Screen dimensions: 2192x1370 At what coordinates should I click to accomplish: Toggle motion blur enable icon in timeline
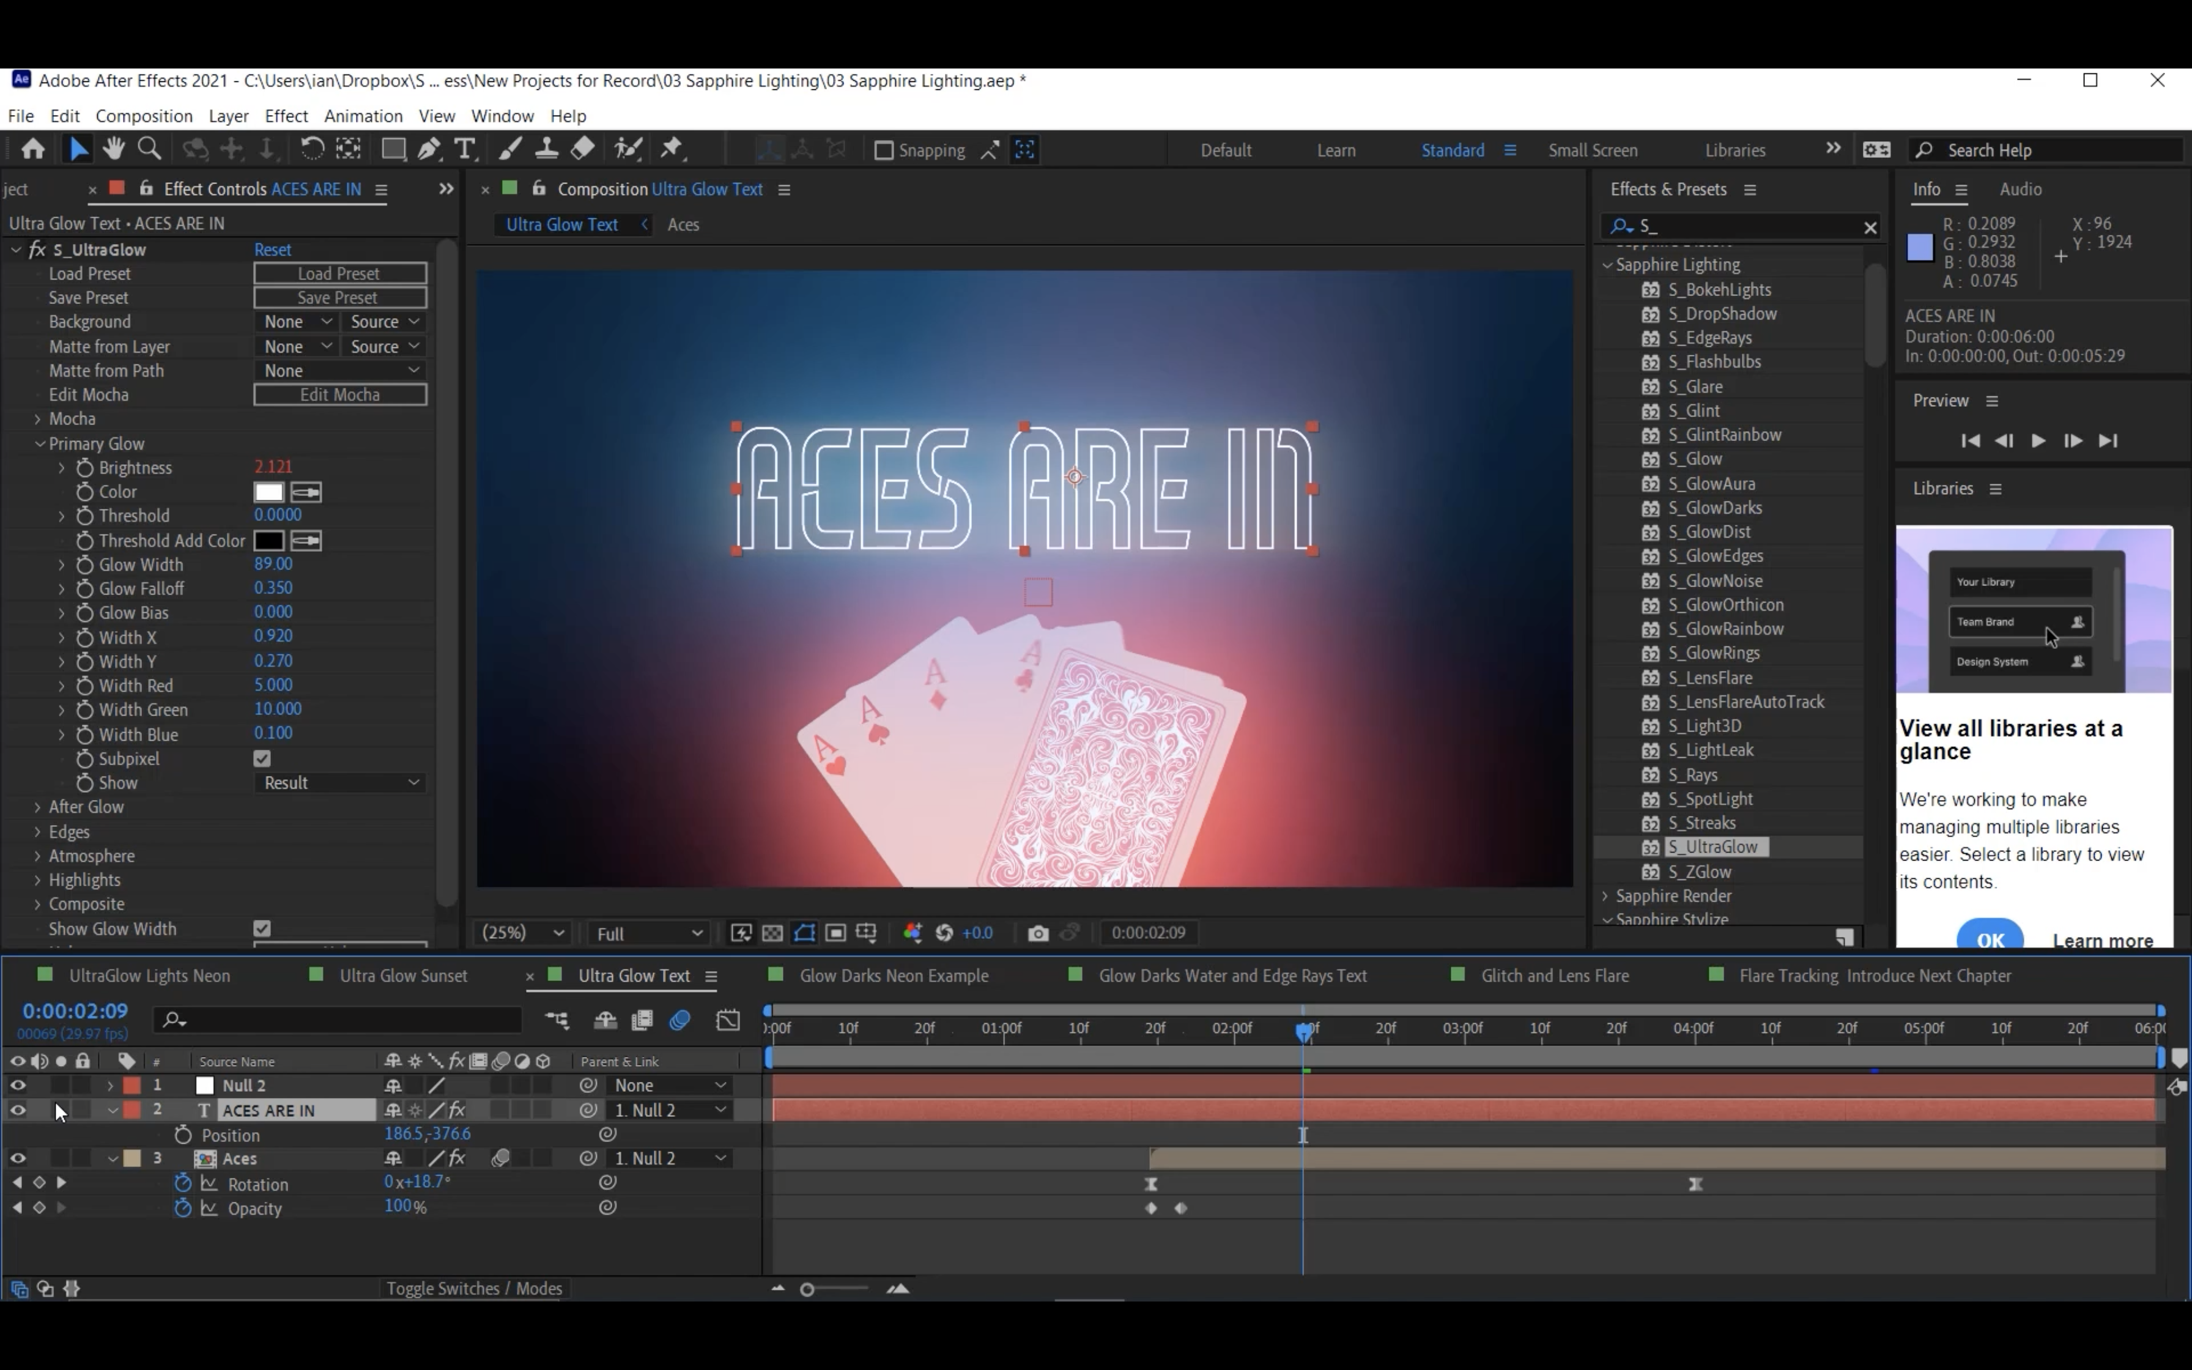click(x=680, y=1021)
